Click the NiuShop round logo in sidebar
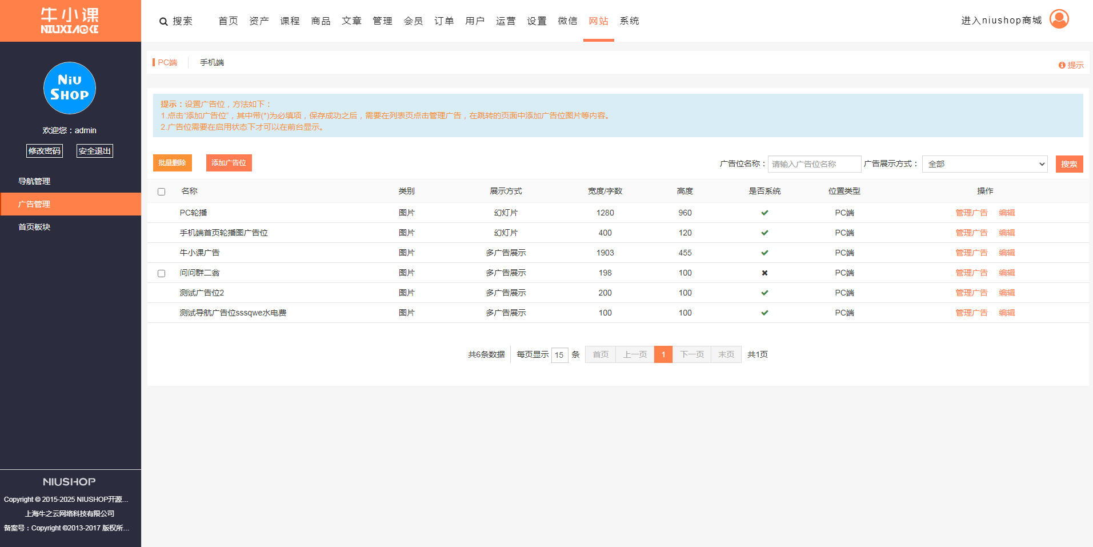The image size is (1093, 547). 70,88
